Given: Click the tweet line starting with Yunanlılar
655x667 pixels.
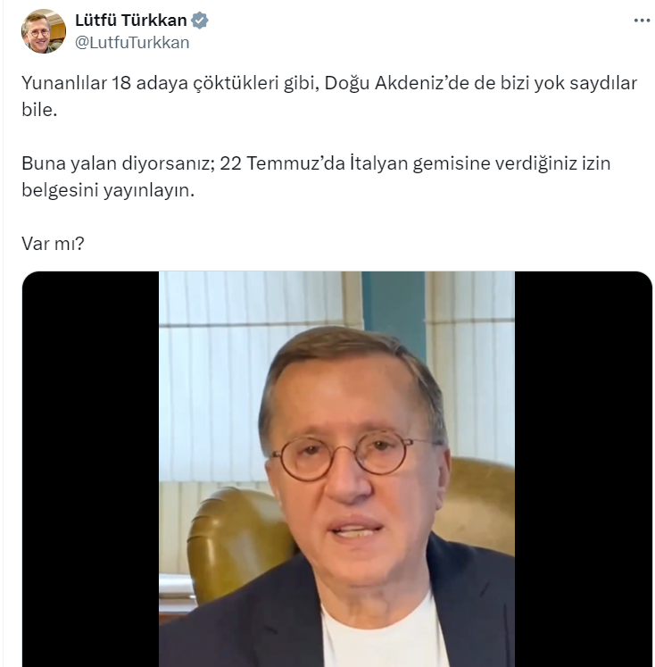Looking at the screenshot, I should [329, 83].
